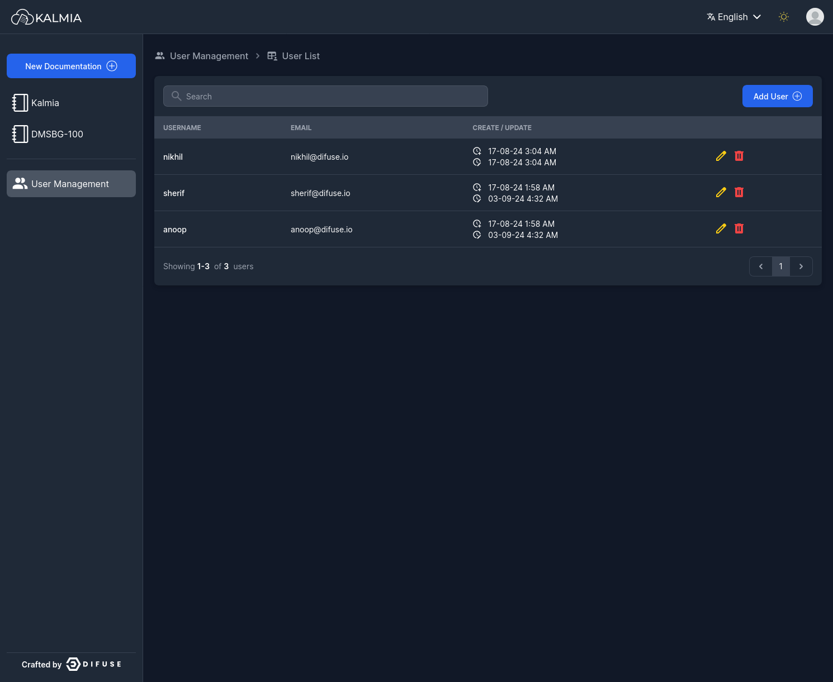The height and width of the screenshot is (682, 833).
Task: Click the User Management breadcrumb link
Action: pos(209,56)
